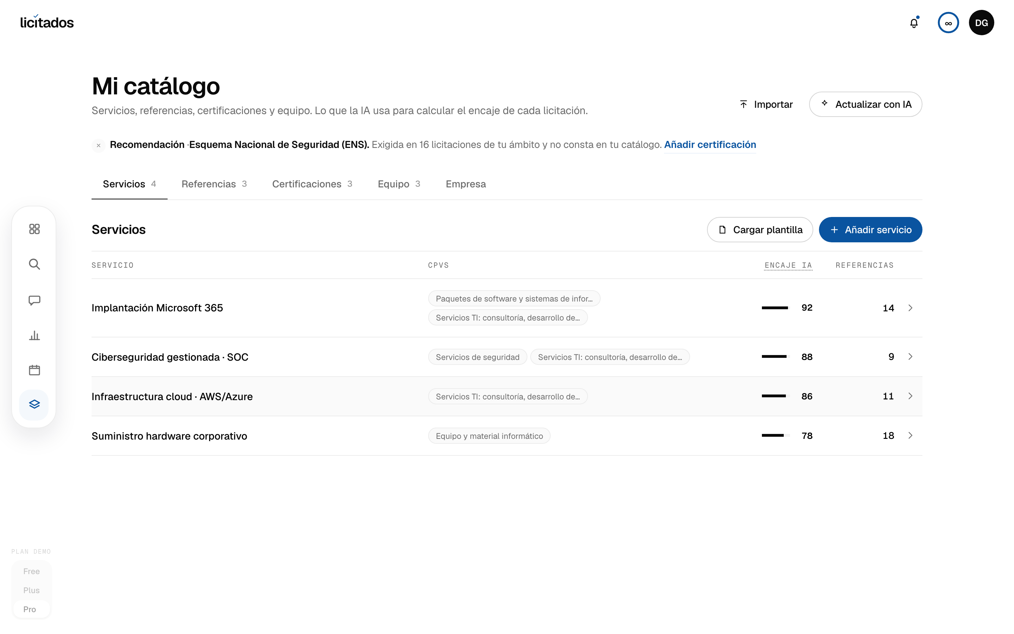Open the DG user avatar menu
The height and width of the screenshot is (634, 1014).
click(x=981, y=23)
